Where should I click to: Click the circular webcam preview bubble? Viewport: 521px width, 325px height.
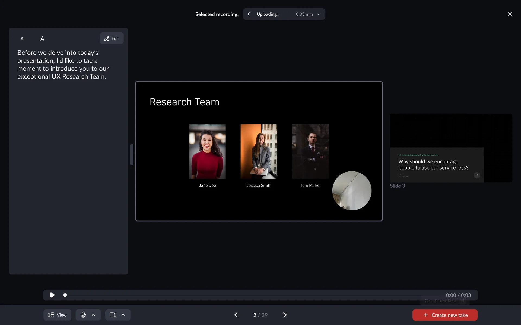tap(352, 191)
